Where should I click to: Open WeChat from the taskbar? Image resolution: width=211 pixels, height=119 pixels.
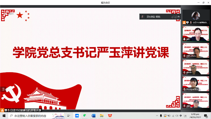[85, 116]
